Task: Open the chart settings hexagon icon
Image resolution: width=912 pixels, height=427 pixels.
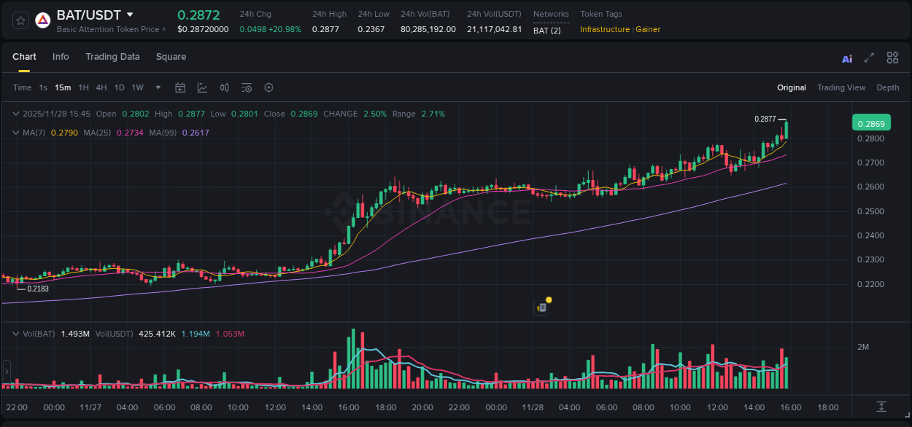Action: point(268,87)
